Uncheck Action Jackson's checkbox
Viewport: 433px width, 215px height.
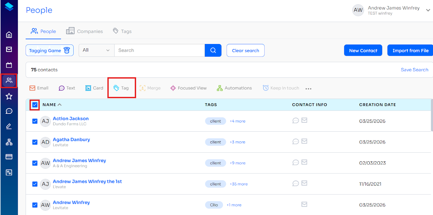pyautogui.click(x=35, y=121)
